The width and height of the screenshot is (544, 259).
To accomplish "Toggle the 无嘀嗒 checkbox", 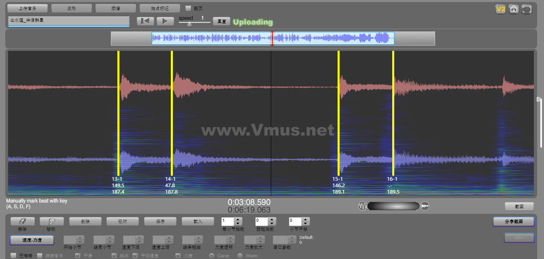I will [x=14, y=256].
